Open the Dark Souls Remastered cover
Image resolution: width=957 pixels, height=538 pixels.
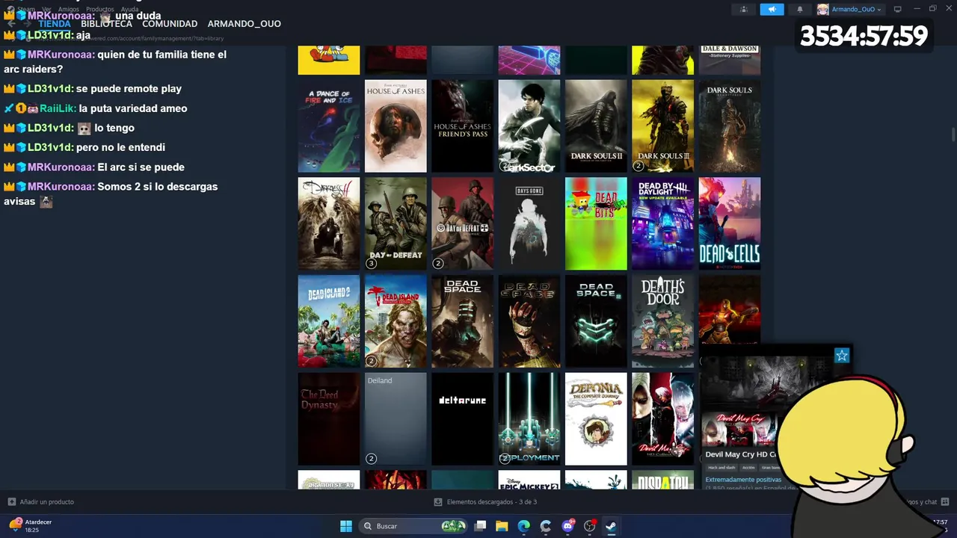730,126
